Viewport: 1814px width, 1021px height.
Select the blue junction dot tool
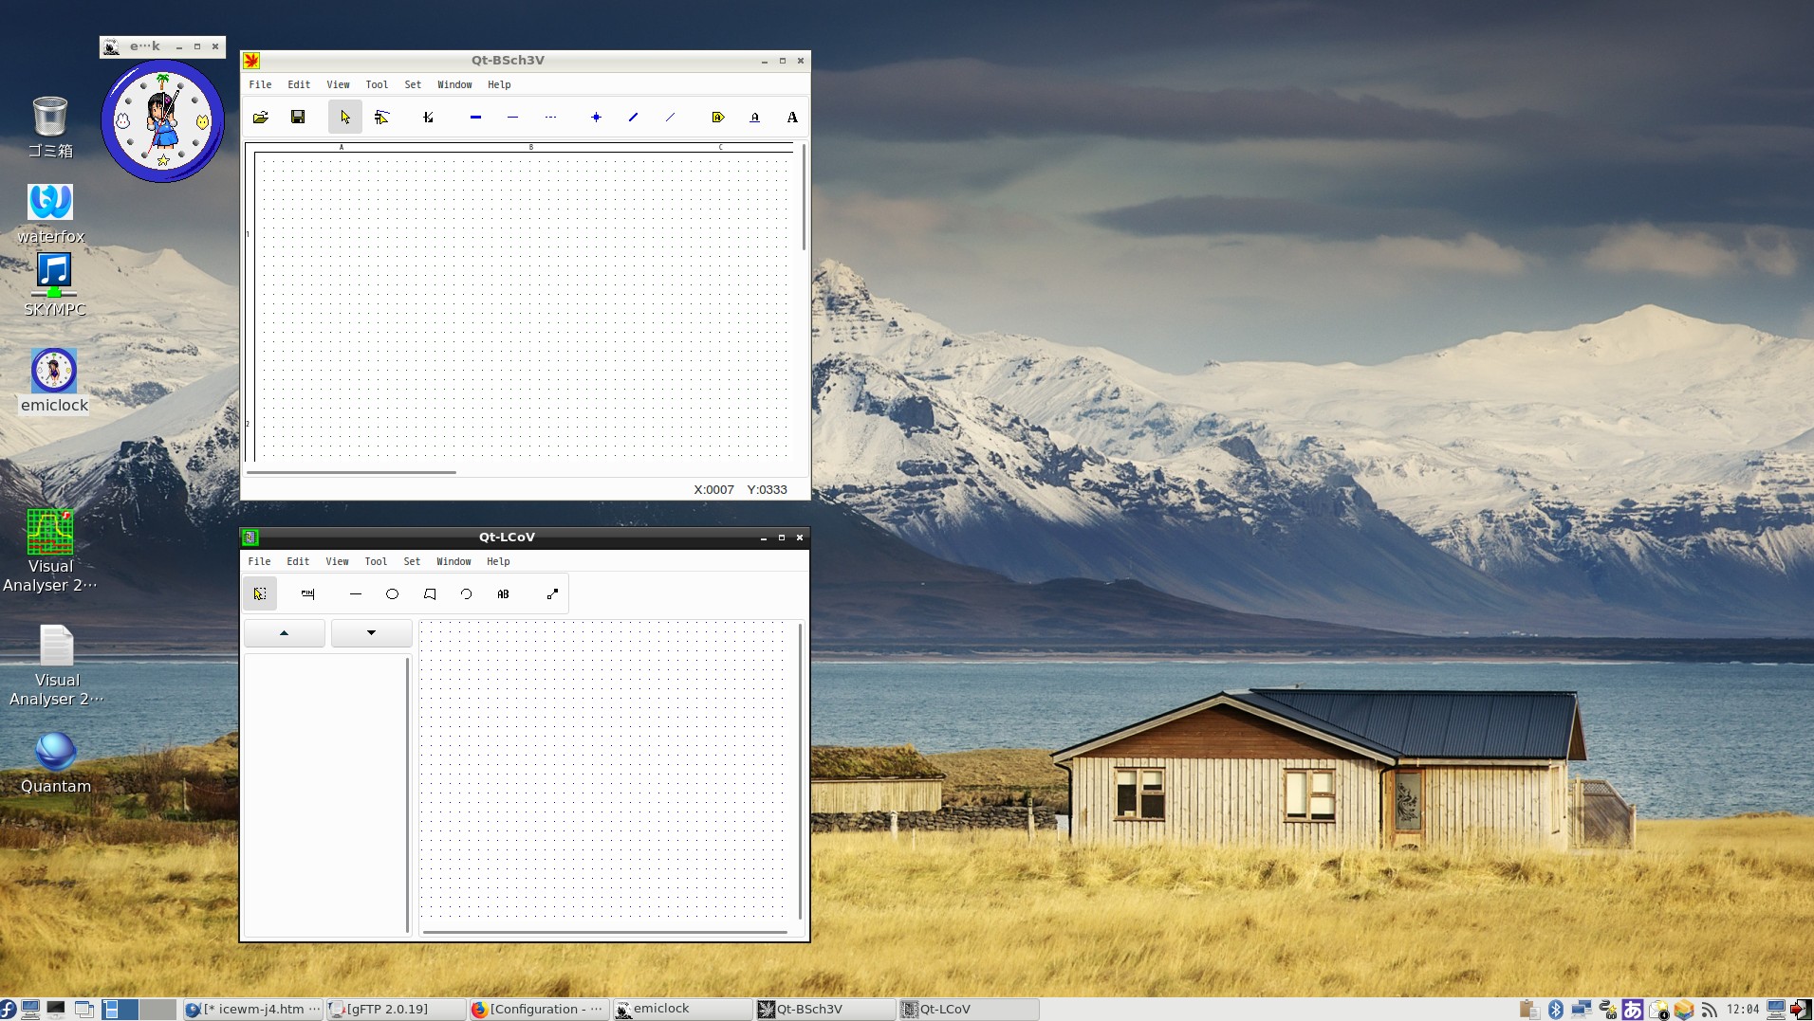coord(596,118)
